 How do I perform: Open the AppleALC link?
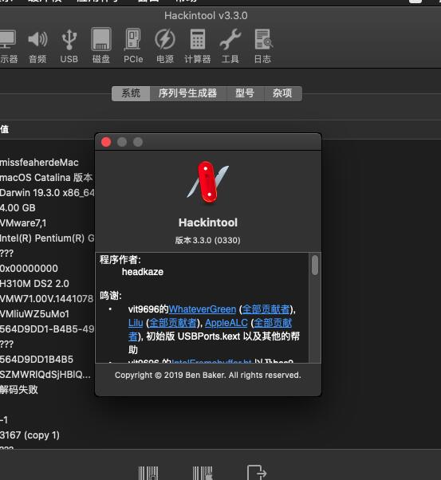226,323
